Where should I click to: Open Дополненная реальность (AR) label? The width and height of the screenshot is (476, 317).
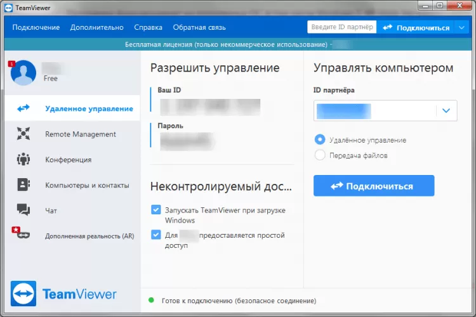tap(89, 236)
